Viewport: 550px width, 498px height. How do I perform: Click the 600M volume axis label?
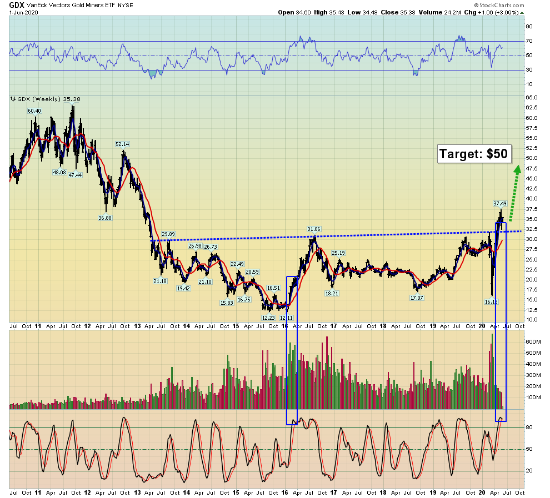pos(533,341)
